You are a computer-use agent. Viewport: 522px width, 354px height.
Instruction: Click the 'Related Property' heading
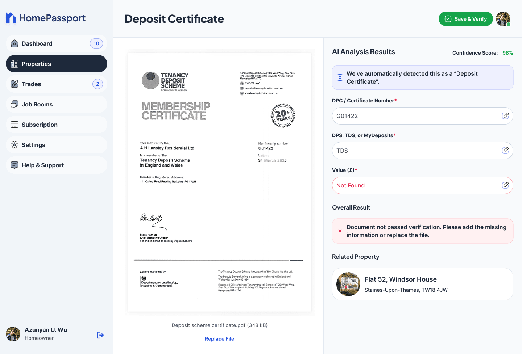click(x=356, y=257)
